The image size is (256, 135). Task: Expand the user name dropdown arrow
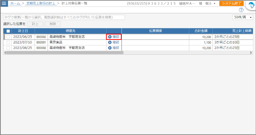tap(215, 4)
